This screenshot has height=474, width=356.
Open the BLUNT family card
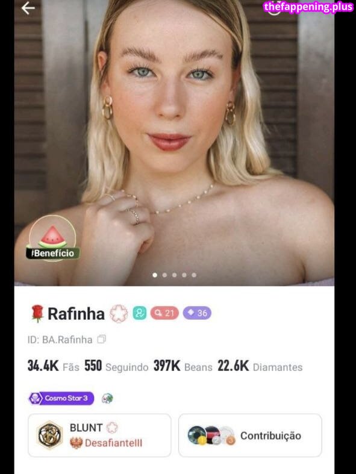99,435
